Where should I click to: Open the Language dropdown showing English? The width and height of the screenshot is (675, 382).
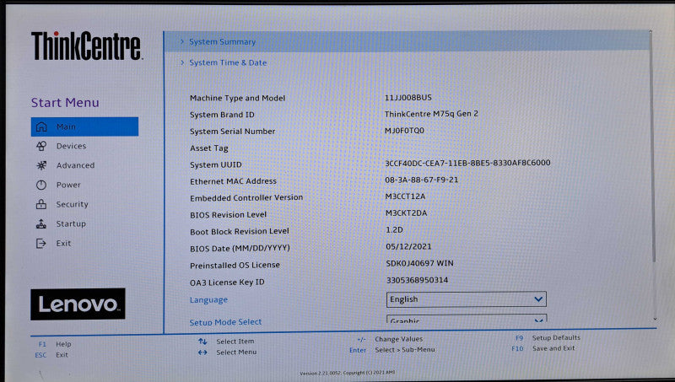467,299
